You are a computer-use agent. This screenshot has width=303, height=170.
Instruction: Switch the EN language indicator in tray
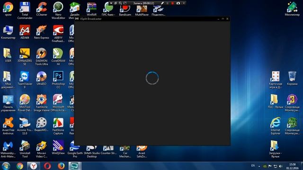coord(253,166)
